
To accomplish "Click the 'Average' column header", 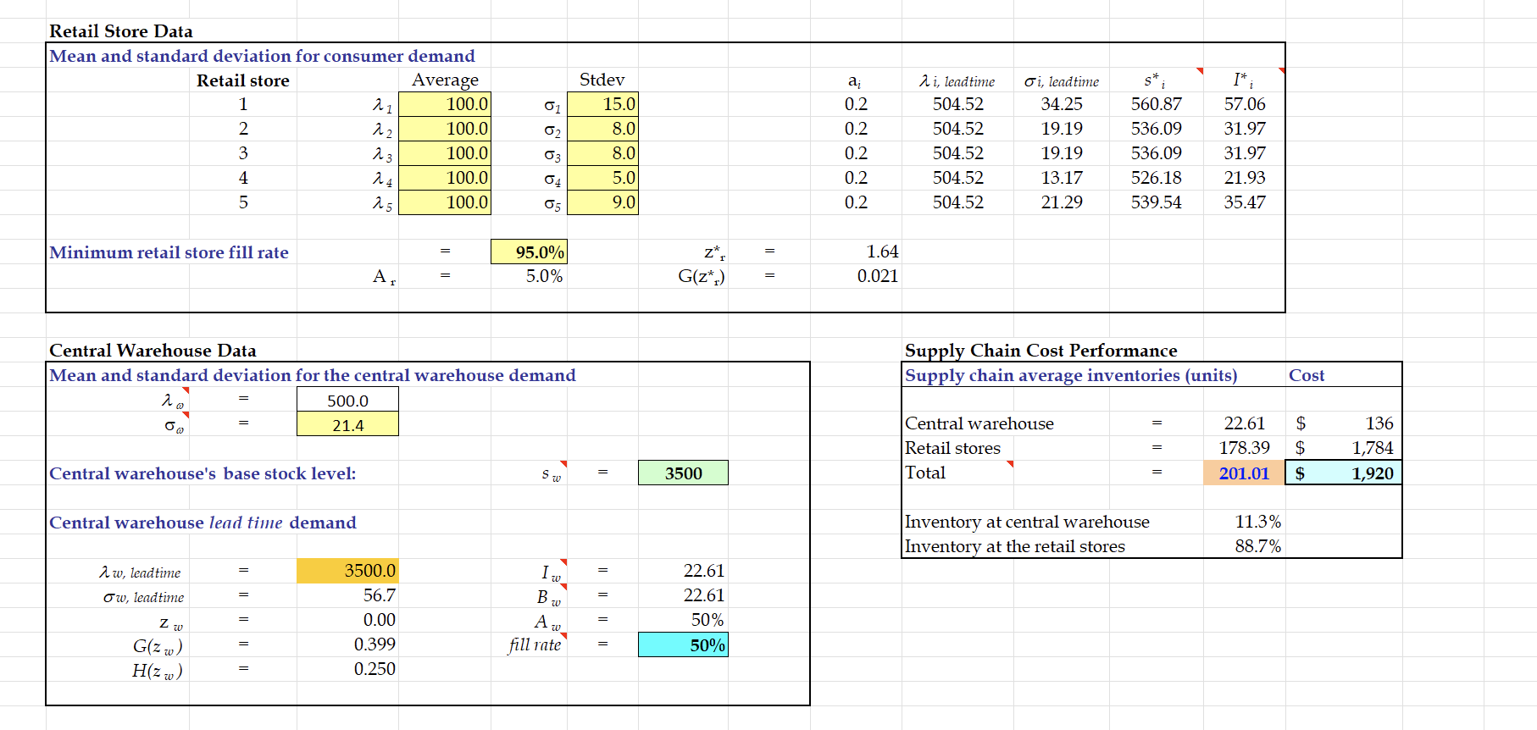I will pyautogui.click(x=445, y=80).
